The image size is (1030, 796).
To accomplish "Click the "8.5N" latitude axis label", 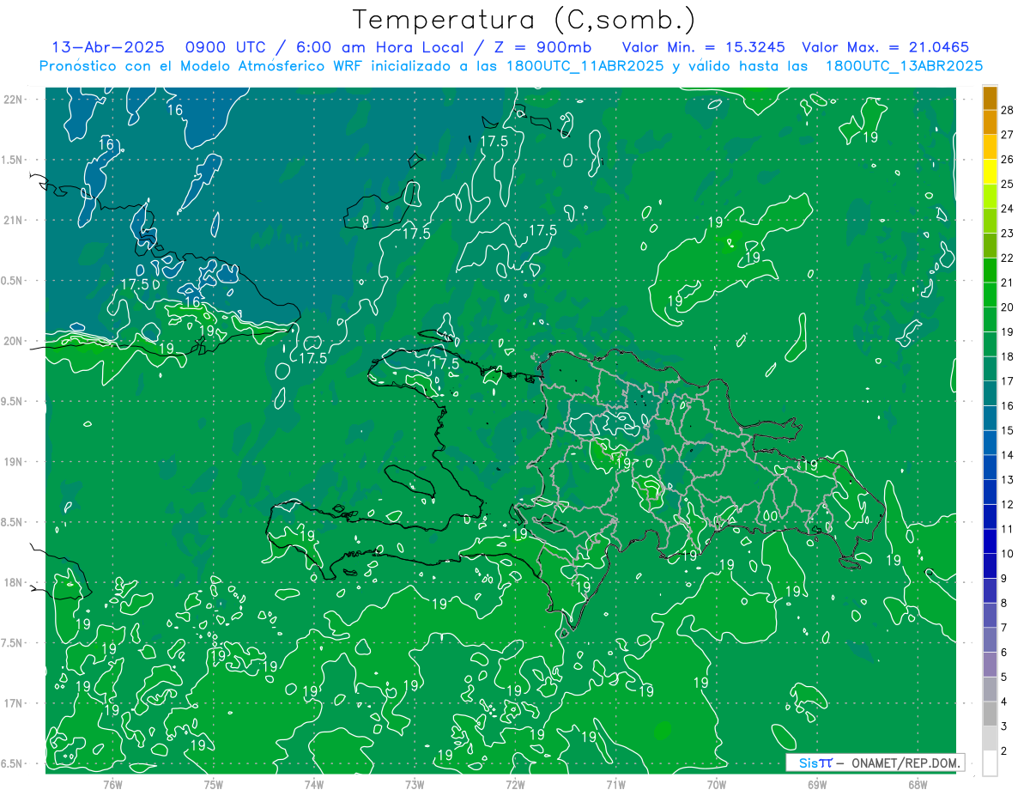I will [x=13, y=523].
